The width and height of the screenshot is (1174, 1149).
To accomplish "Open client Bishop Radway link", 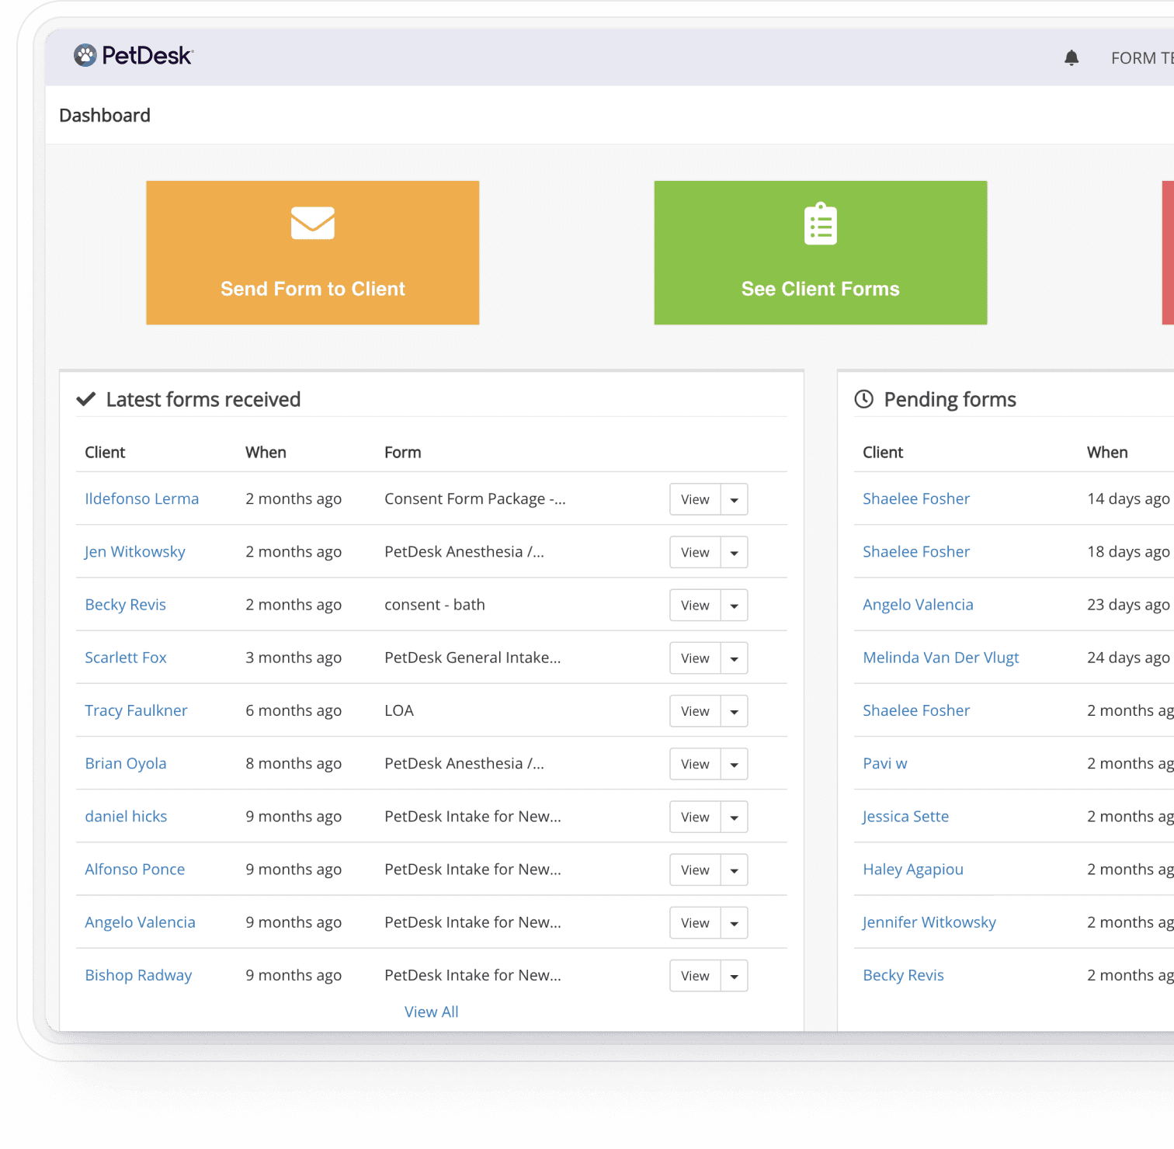I will pyautogui.click(x=138, y=975).
